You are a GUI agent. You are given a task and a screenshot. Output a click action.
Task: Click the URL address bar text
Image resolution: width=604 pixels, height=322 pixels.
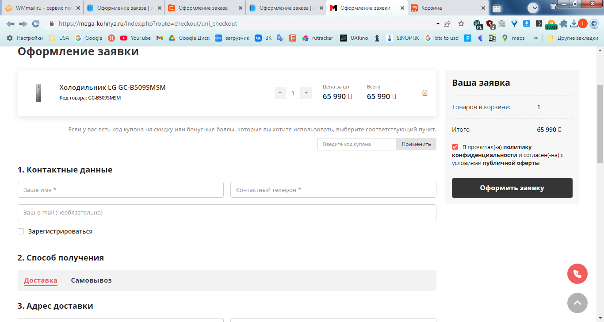[148, 23]
